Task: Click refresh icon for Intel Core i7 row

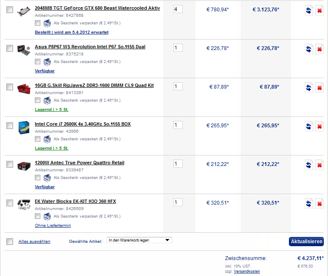Action: point(309,126)
